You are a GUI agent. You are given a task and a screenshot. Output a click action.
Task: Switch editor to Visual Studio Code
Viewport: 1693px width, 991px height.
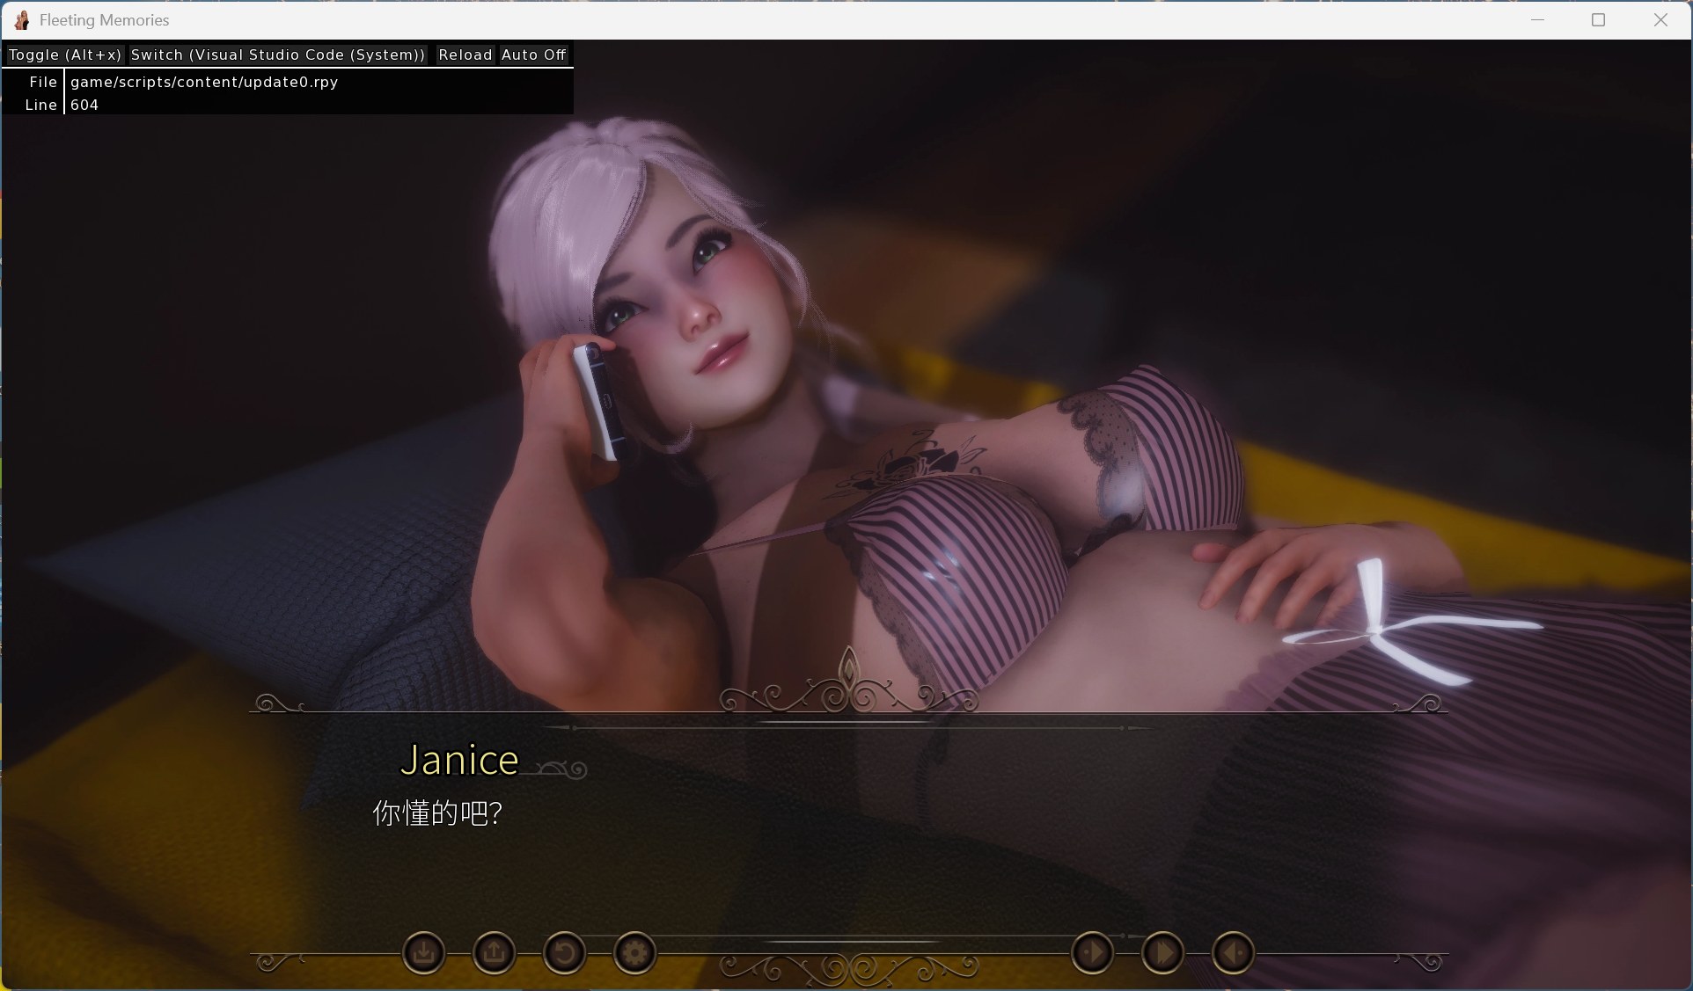278,55
